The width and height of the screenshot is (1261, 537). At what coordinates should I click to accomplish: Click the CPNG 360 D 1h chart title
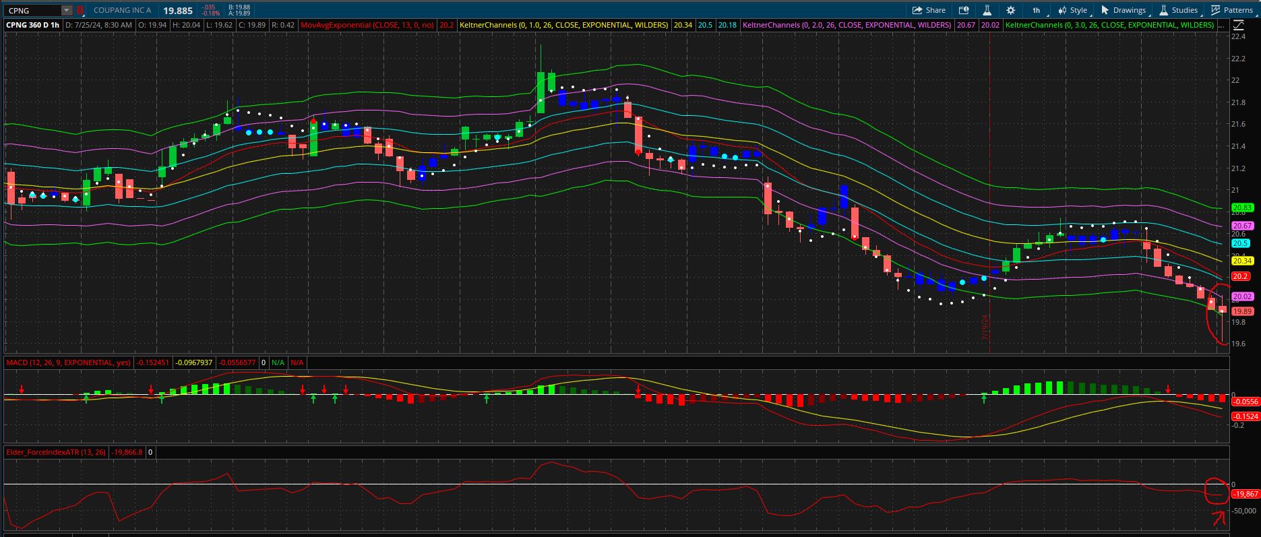click(32, 25)
